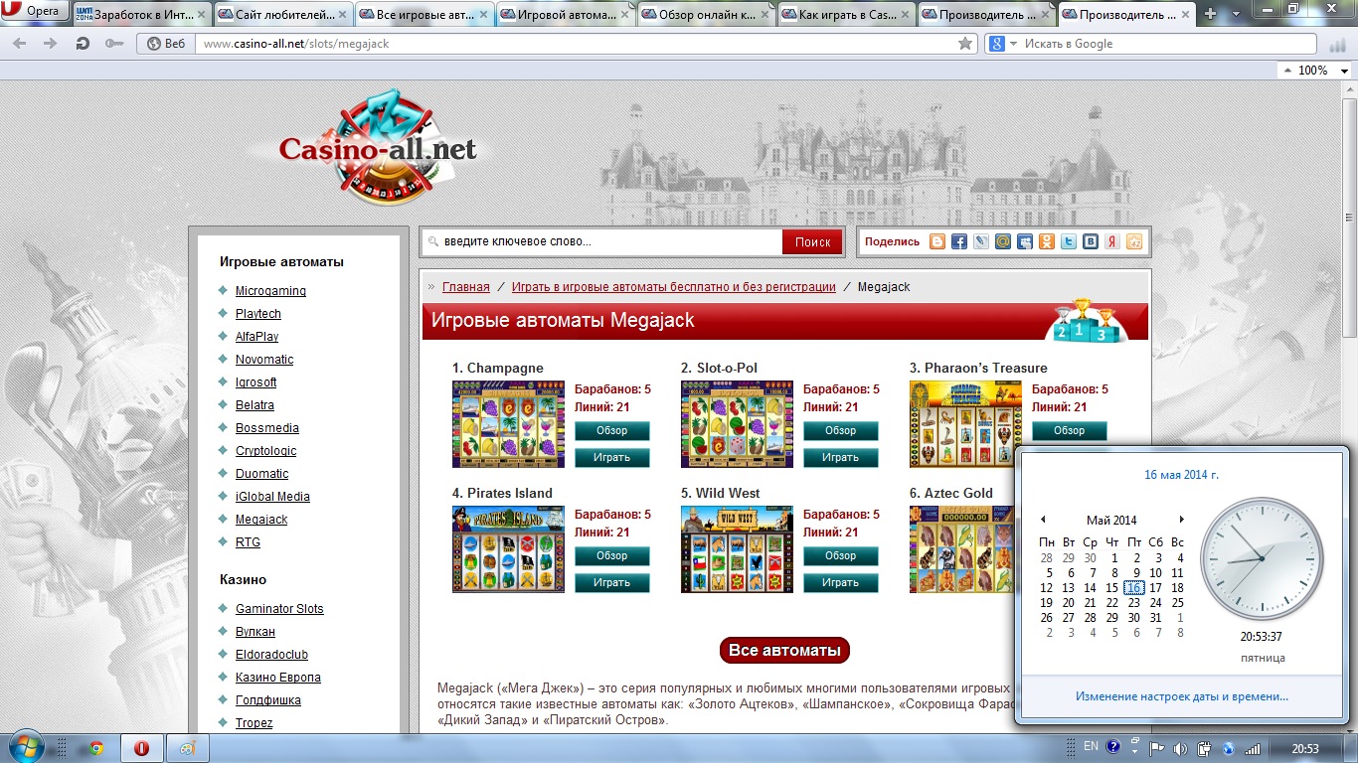This screenshot has width=1358, height=763.
Task: Click the key-shaped password manager icon
Action: (114, 44)
